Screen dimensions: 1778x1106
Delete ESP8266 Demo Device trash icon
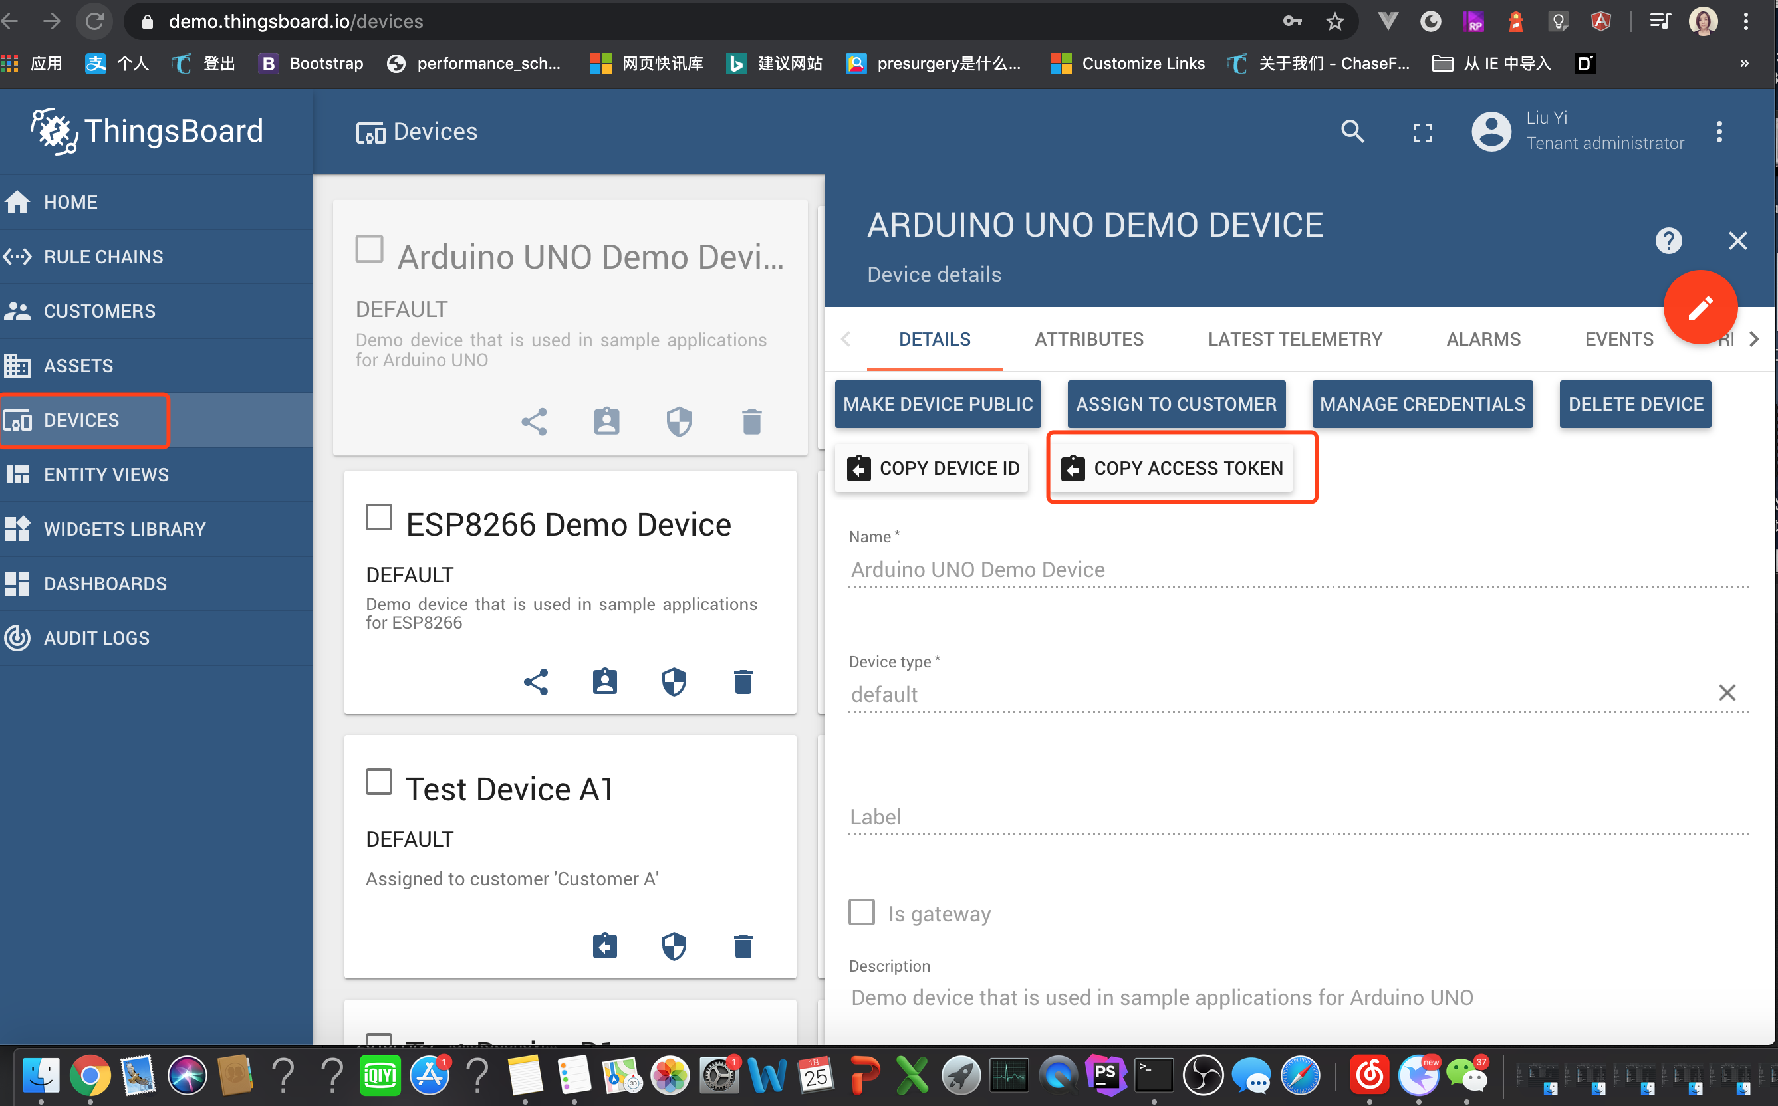(x=743, y=682)
